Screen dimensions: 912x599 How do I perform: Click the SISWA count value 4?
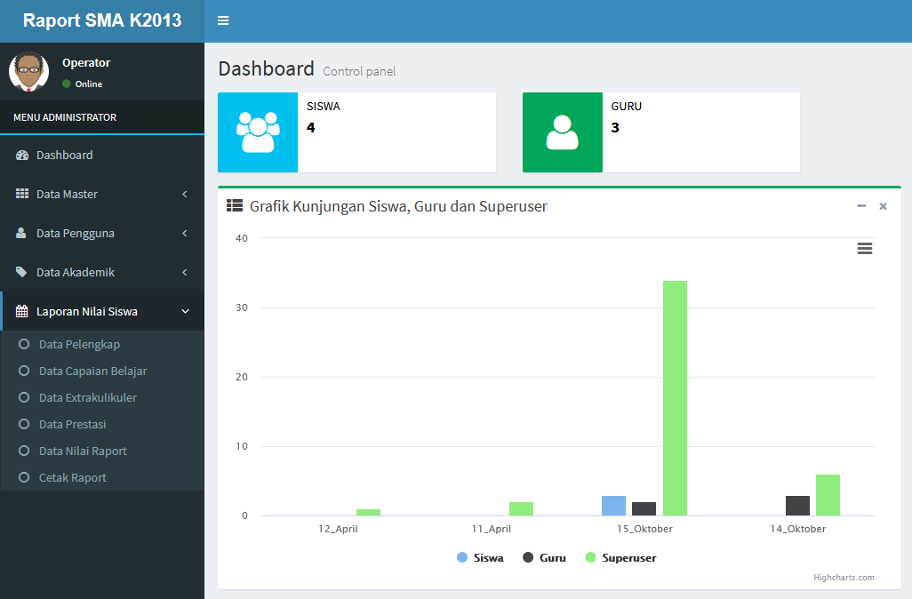click(x=310, y=127)
